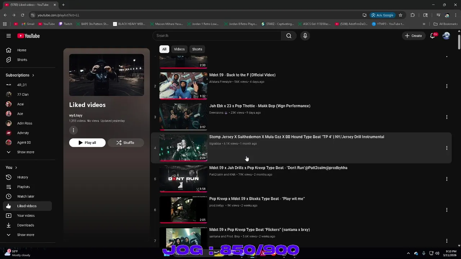Go back with browser back arrow
Screen dimensions: 461x259
[5, 15]
